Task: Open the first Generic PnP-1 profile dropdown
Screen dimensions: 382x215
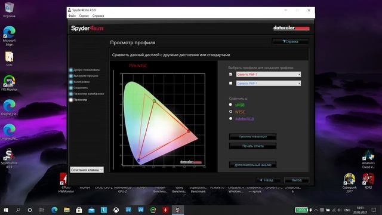Action: point(269,74)
